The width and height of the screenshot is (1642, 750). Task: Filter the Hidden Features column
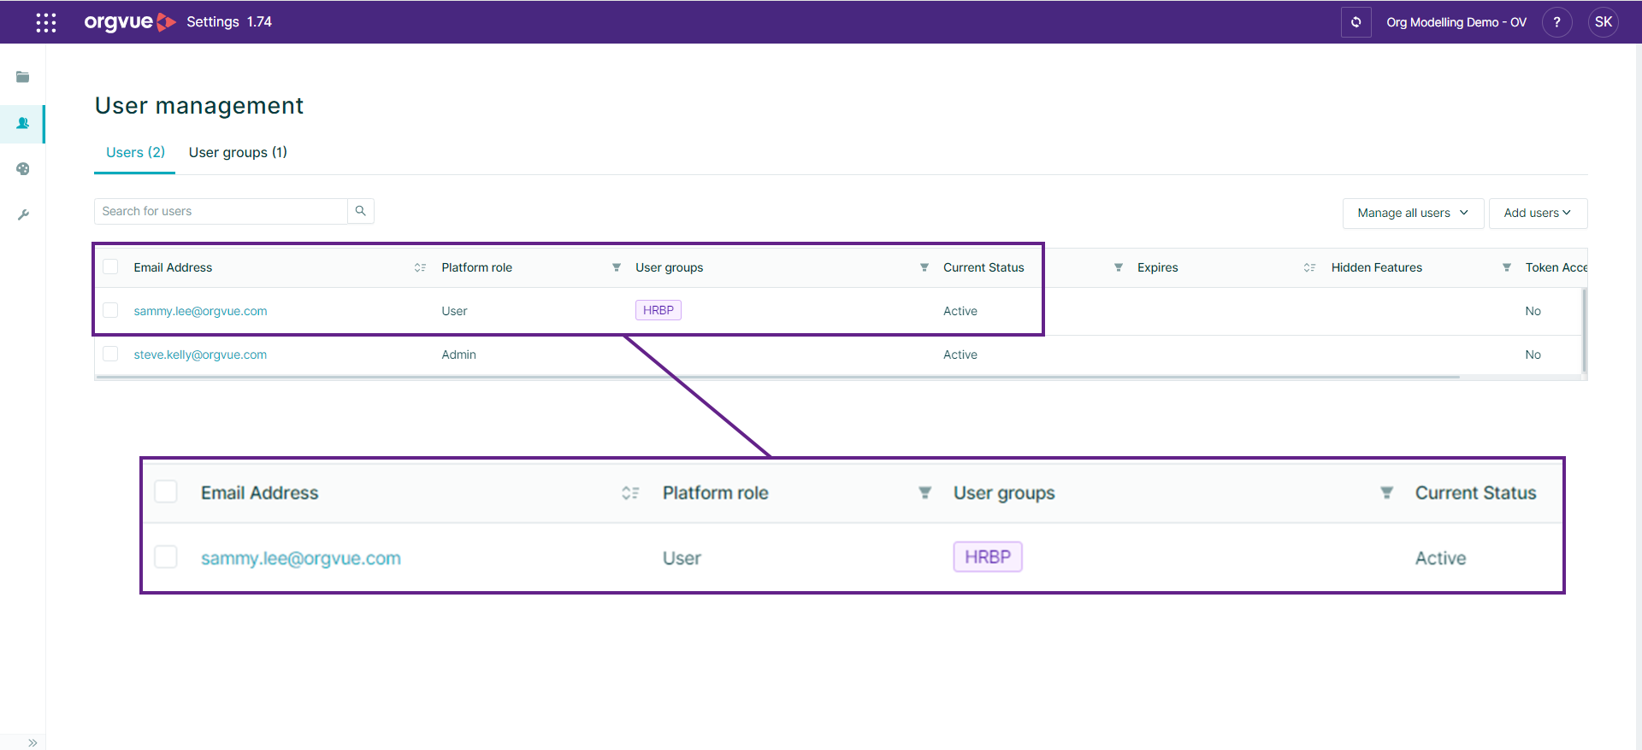coord(1506,267)
